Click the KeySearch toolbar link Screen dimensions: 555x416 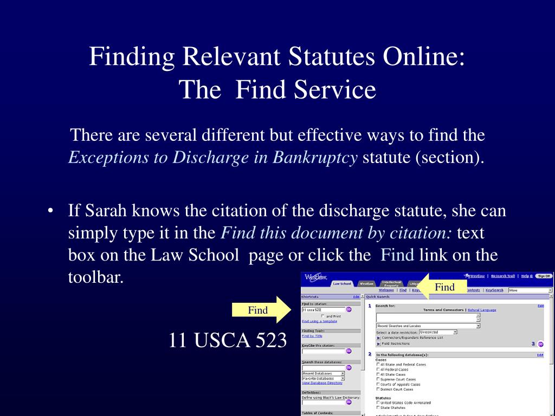[494, 290]
